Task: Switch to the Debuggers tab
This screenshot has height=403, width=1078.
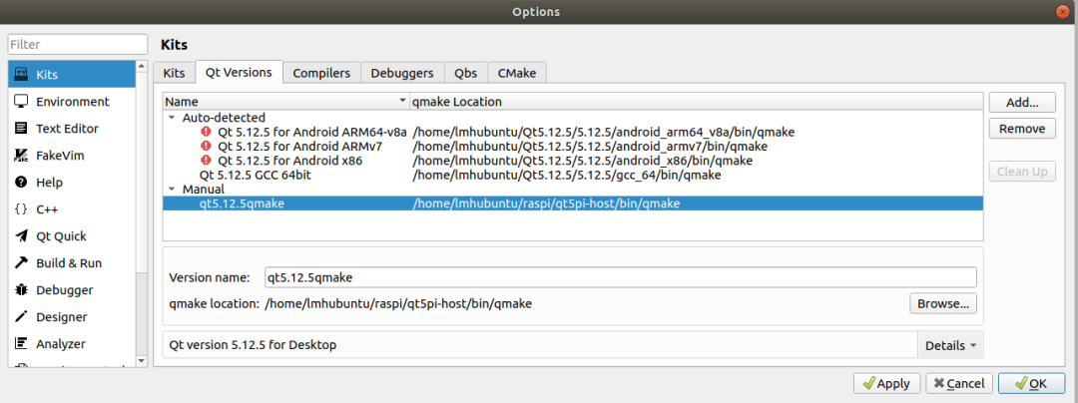Action: tap(402, 73)
